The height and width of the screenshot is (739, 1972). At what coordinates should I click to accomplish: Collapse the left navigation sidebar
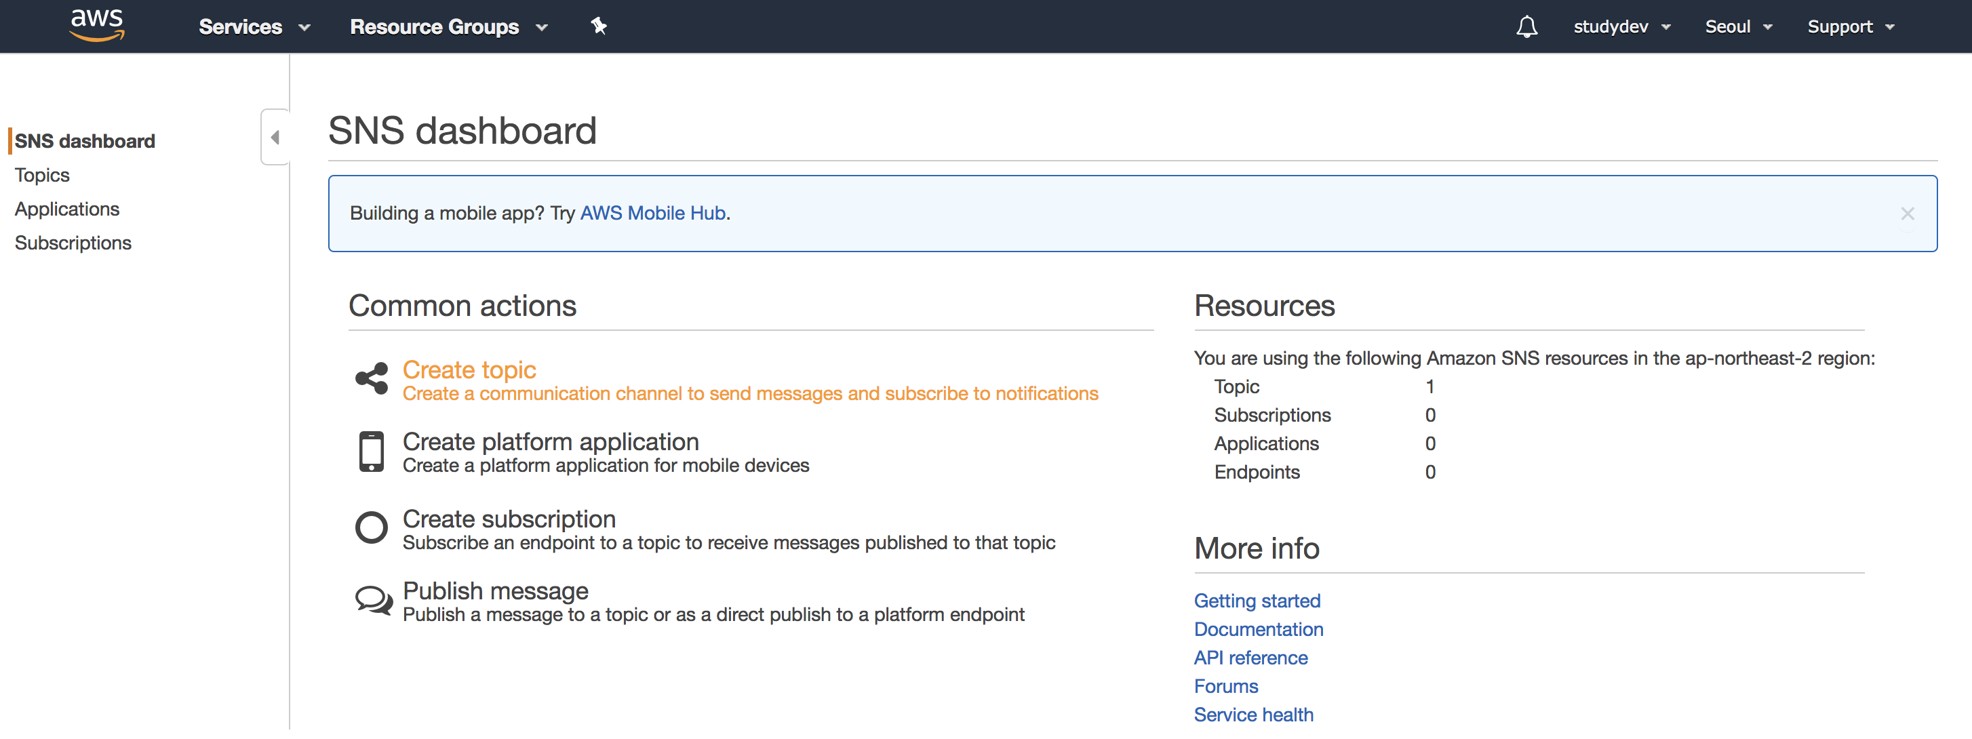point(275,138)
